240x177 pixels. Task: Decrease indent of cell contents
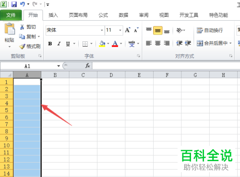tap(179, 43)
